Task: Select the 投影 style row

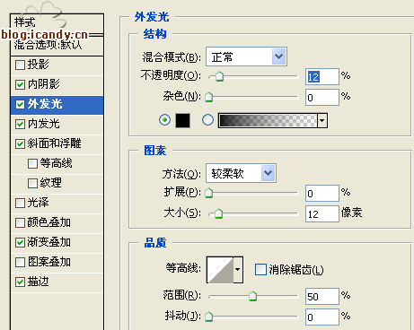Action: click(x=57, y=65)
